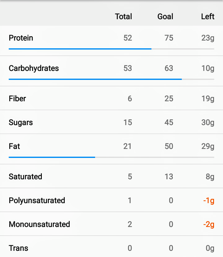Click the Carbohydrates row label

[x=34, y=68]
